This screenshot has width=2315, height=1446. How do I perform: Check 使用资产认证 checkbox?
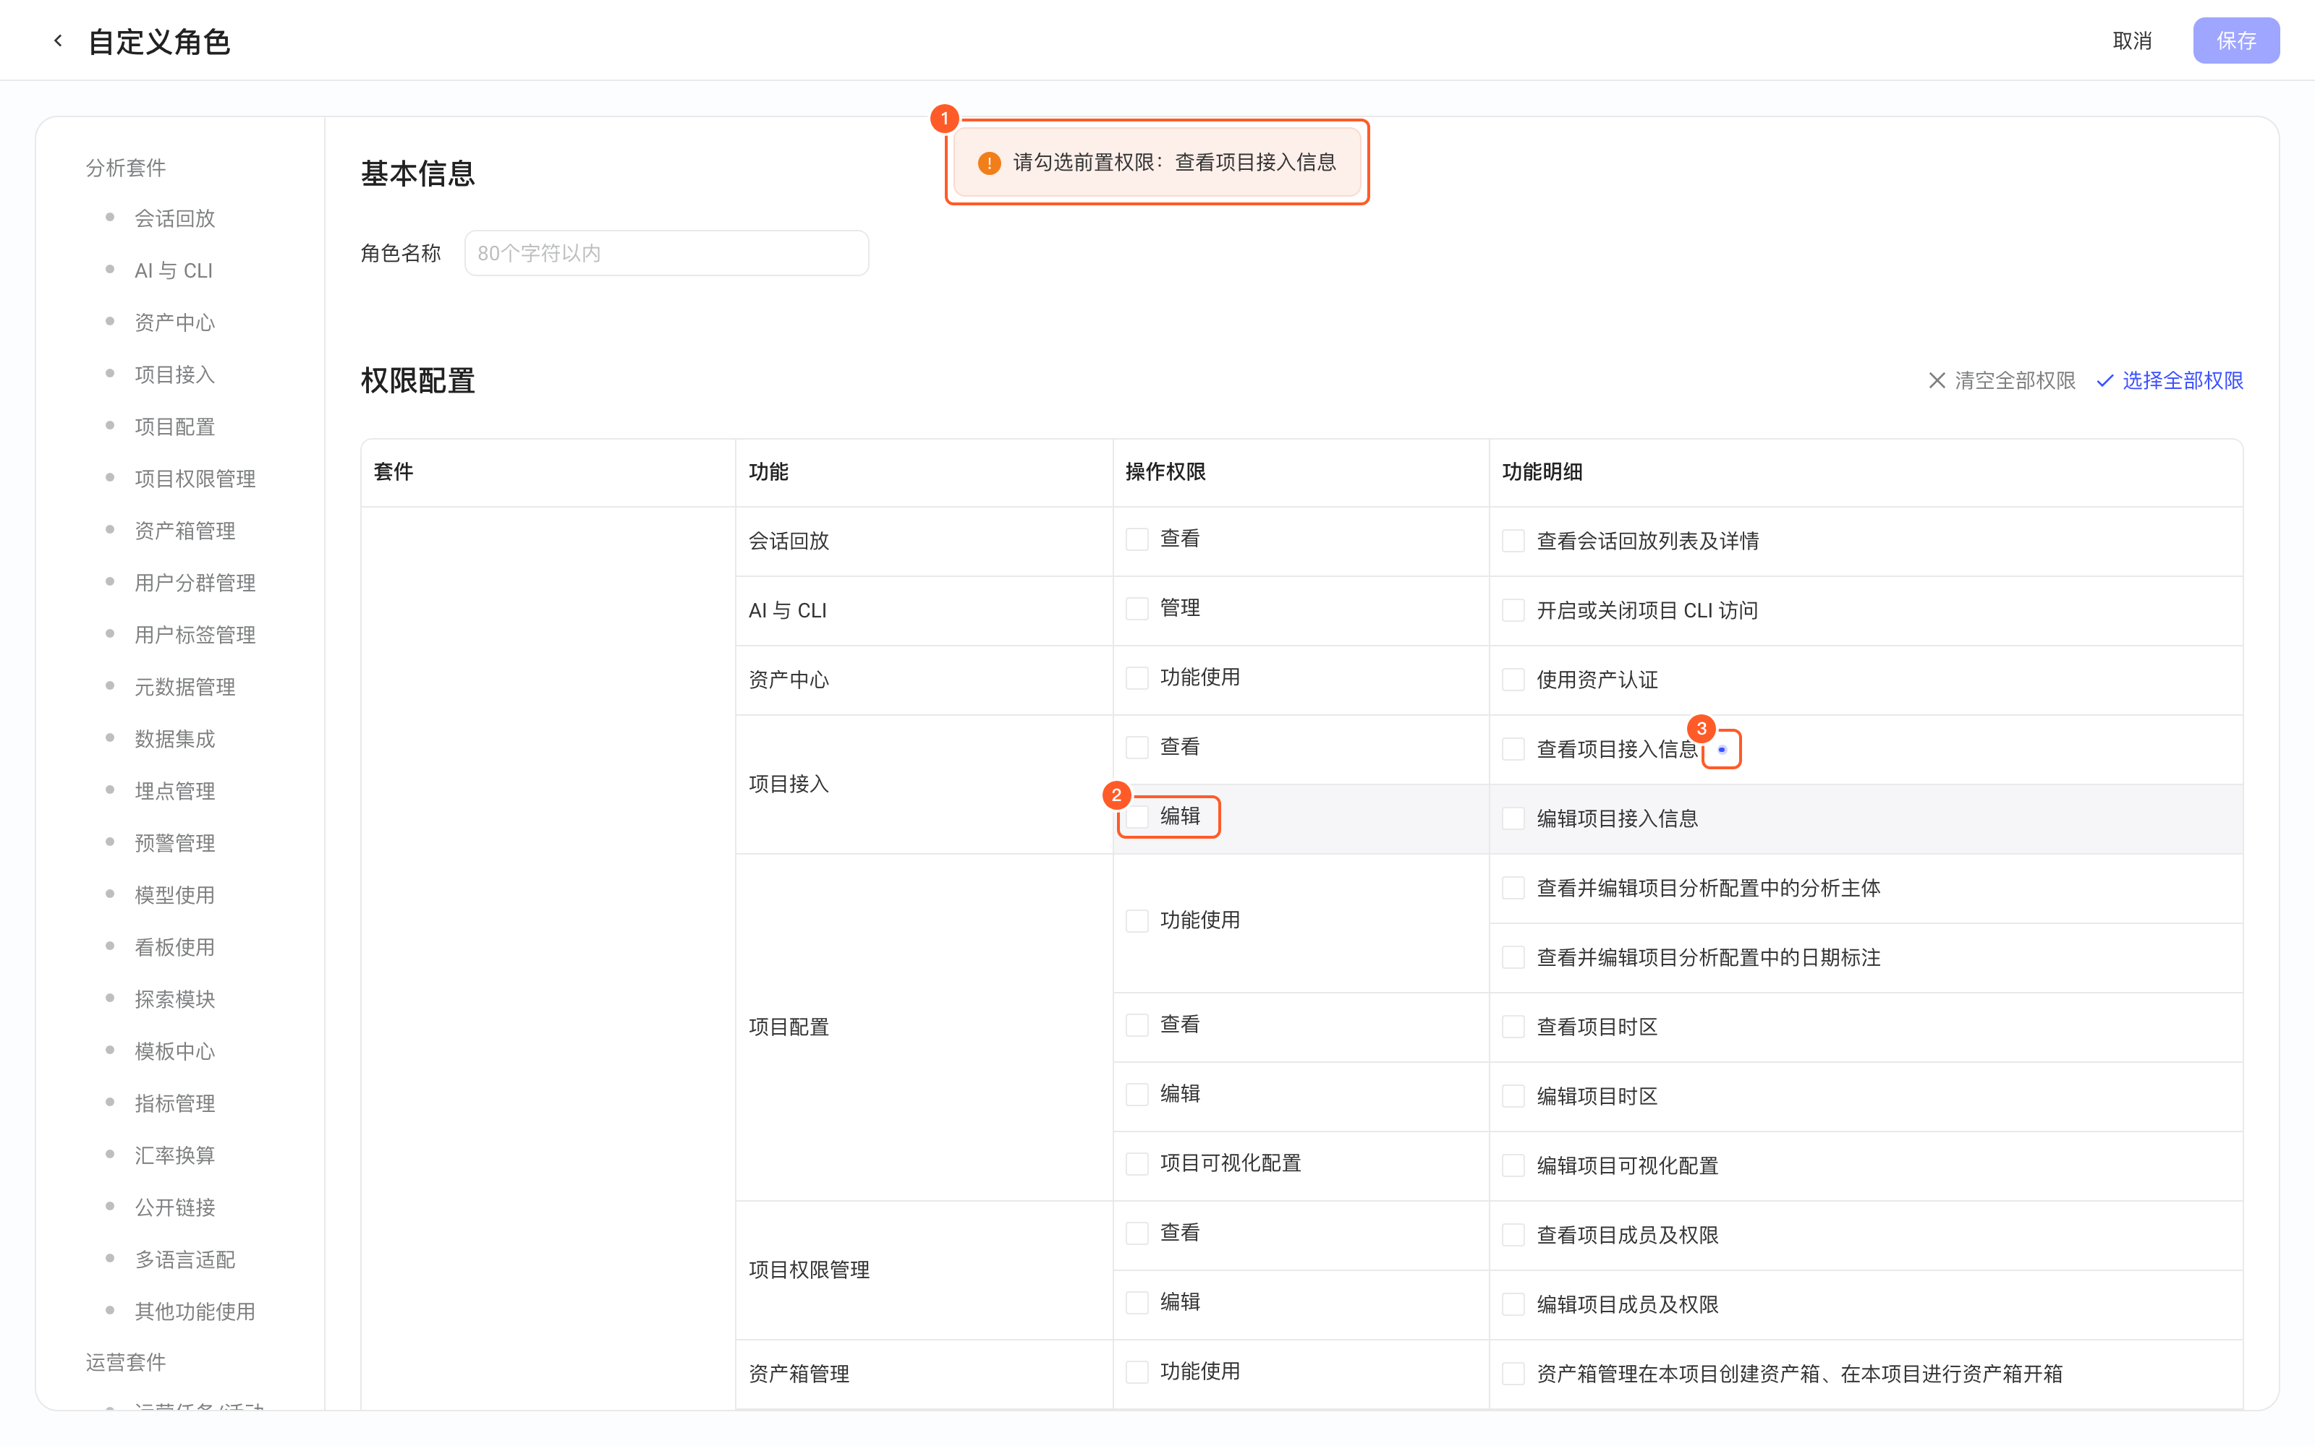point(1513,680)
